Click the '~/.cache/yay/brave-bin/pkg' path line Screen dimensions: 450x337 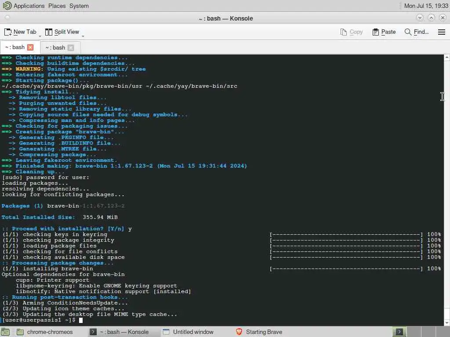(x=120, y=86)
